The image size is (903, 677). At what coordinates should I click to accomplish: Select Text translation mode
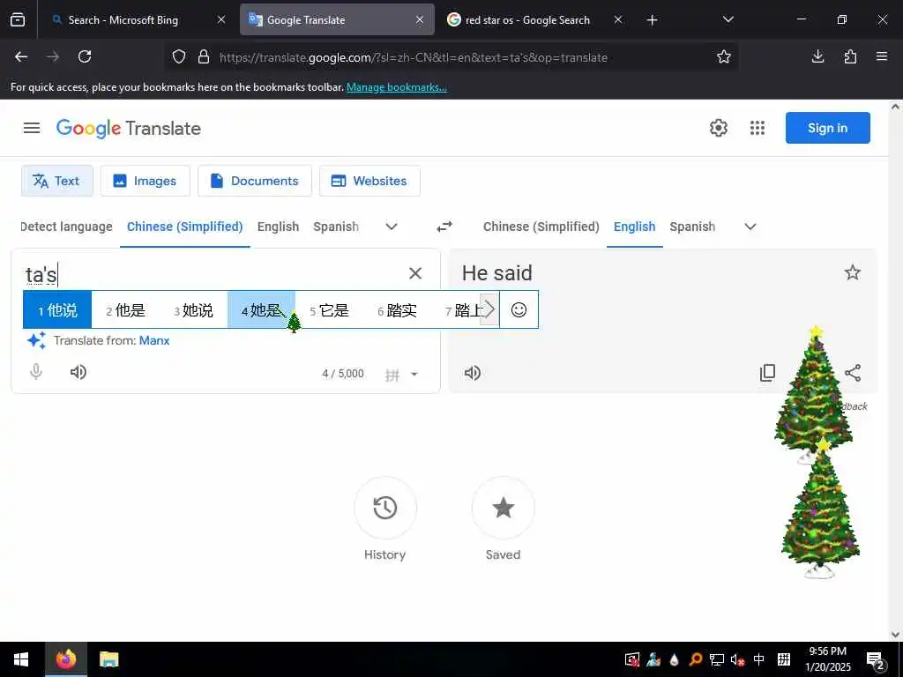click(57, 181)
